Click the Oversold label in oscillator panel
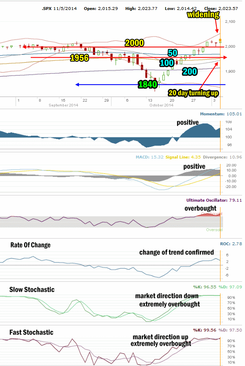This screenshot has width=245, height=366. click(x=214, y=230)
